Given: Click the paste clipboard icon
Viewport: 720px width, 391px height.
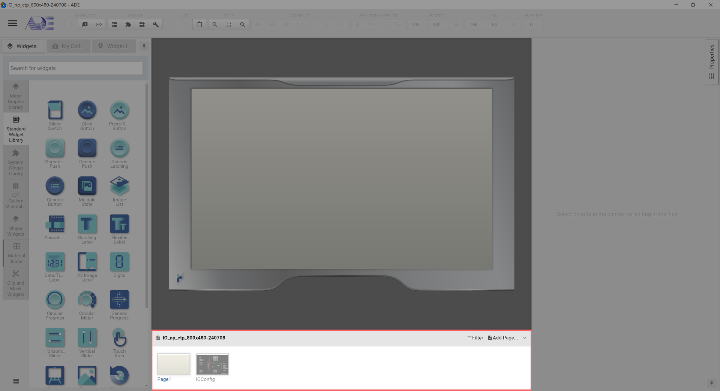Looking at the screenshot, I should pyautogui.click(x=199, y=25).
